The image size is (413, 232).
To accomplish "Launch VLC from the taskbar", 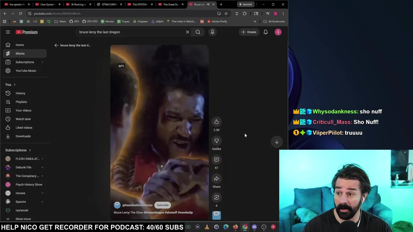I will (207, 227).
